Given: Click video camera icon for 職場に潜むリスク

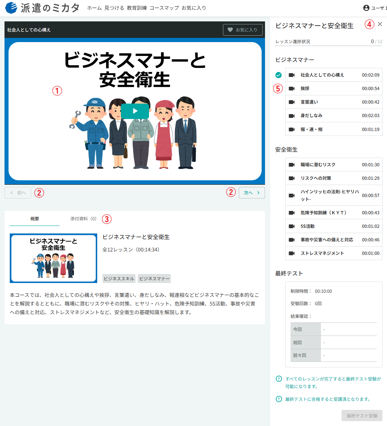Looking at the screenshot, I should (x=292, y=165).
